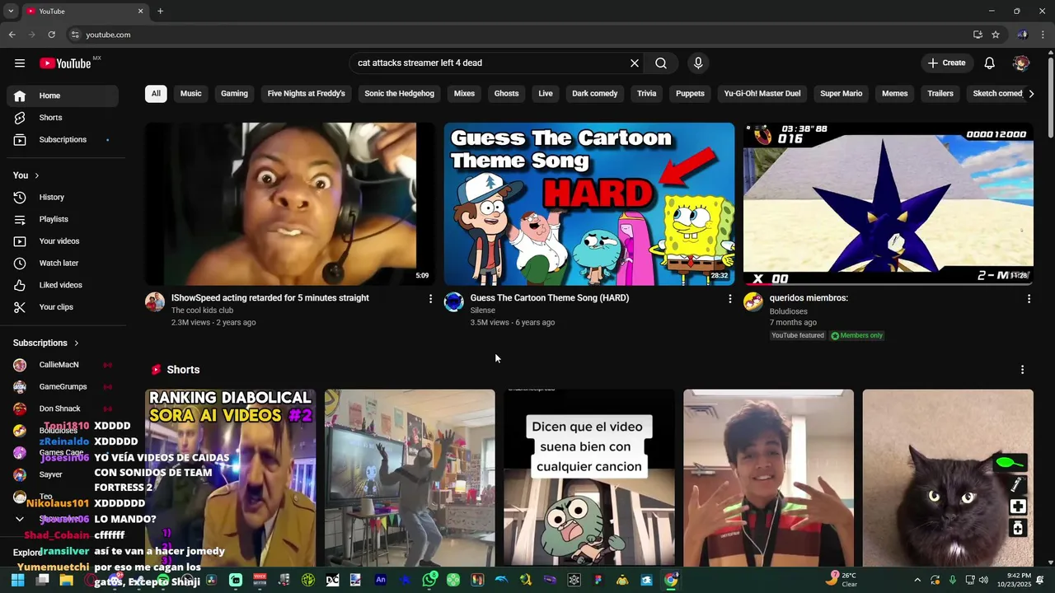Expand the Subscriptions section chevron
This screenshot has width=1055, height=593.
(76, 343)
